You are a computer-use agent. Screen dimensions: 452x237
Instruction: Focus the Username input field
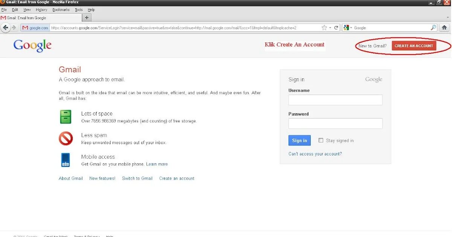pyautogui.click(x=335, y=100)
